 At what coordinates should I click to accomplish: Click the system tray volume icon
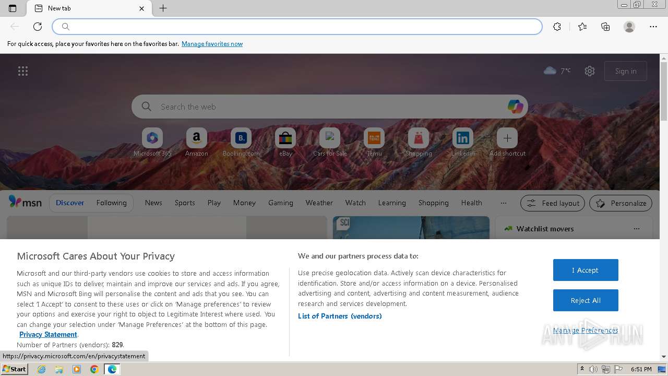[x=593, y=369]
